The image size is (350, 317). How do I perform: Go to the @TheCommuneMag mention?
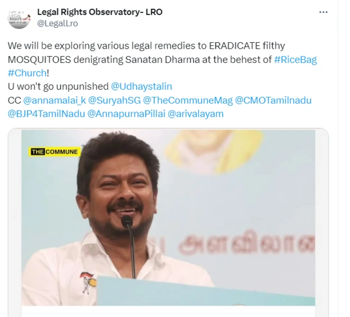188,100
